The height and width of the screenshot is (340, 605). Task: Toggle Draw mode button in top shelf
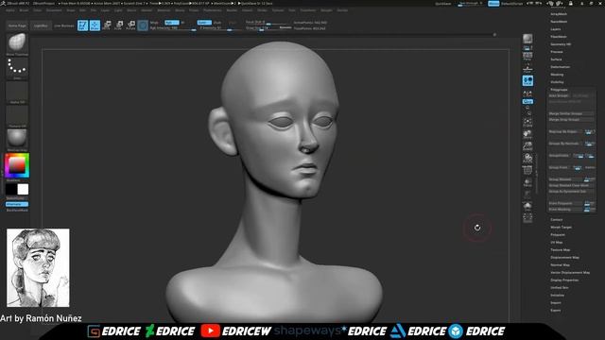(x=95, y=25)
